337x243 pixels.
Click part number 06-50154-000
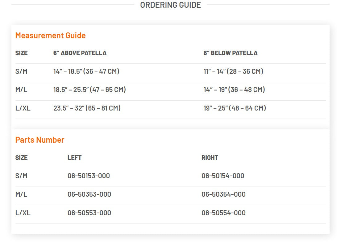point(223,176)
